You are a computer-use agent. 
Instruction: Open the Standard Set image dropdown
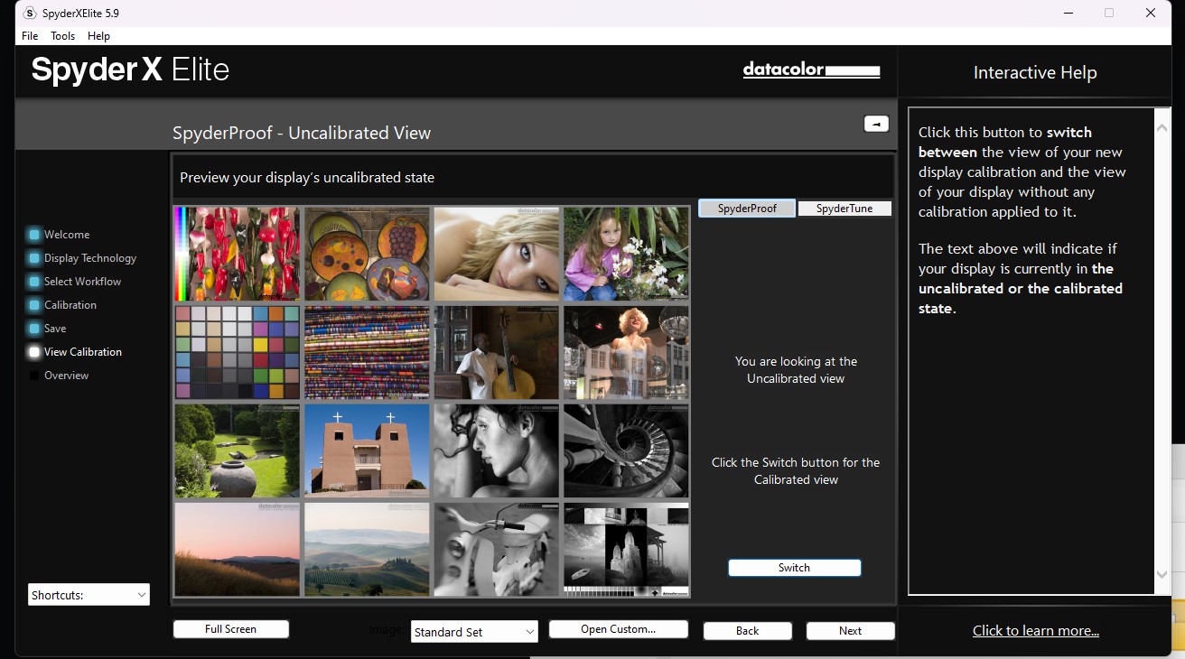point(474,632)
